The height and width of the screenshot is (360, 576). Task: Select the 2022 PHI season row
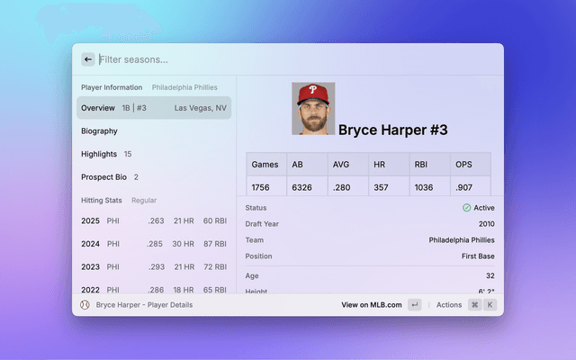[153, 287]
